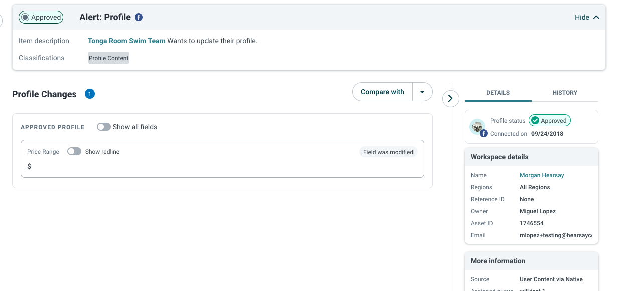Screen dimensions: 619x291
Task: Open the Morgan Hearsay workspace link
Action: (542, 175)
